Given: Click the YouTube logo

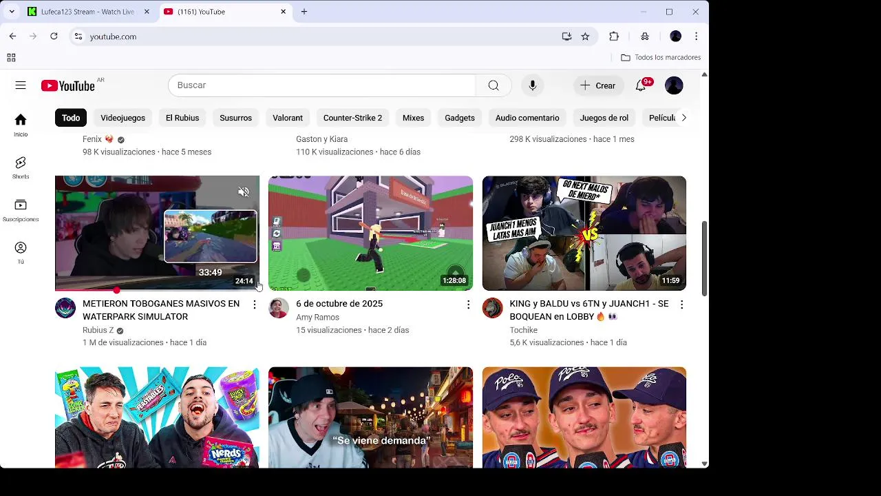Looking at the screenshot, I should click(x=67, y=85).
